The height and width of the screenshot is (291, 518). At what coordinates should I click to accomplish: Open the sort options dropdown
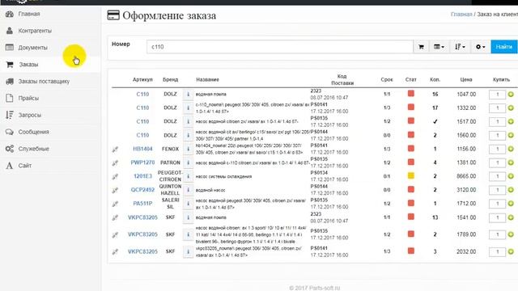click(460, 47)
